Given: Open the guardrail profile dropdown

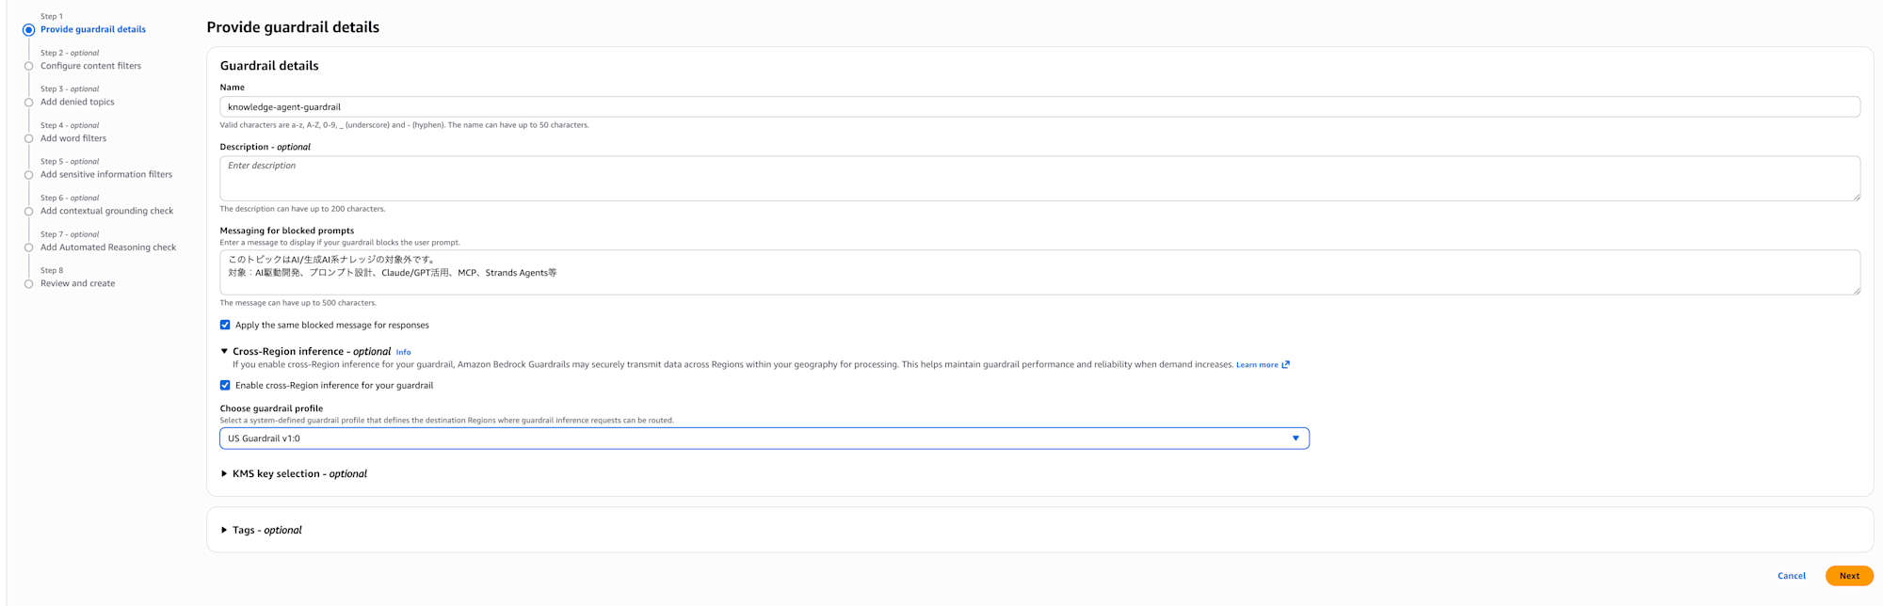Looking at the screenshot, I should point(764,439).
